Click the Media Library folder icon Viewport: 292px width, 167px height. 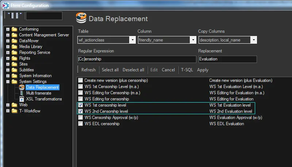14,47
